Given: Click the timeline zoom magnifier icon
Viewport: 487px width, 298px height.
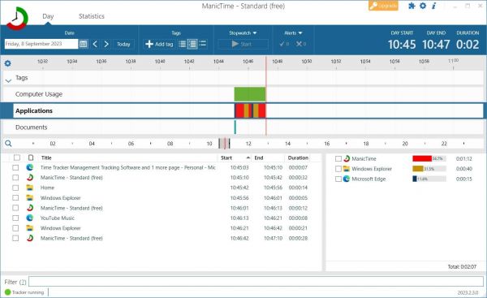Looking at the screenshot, I should 8,143.
